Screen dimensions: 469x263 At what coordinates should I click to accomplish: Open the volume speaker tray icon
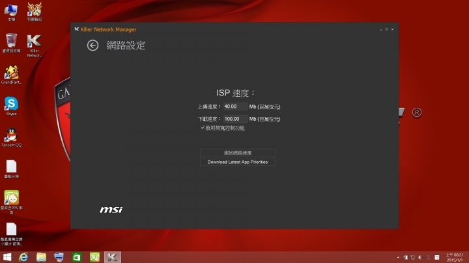(420, 257)
